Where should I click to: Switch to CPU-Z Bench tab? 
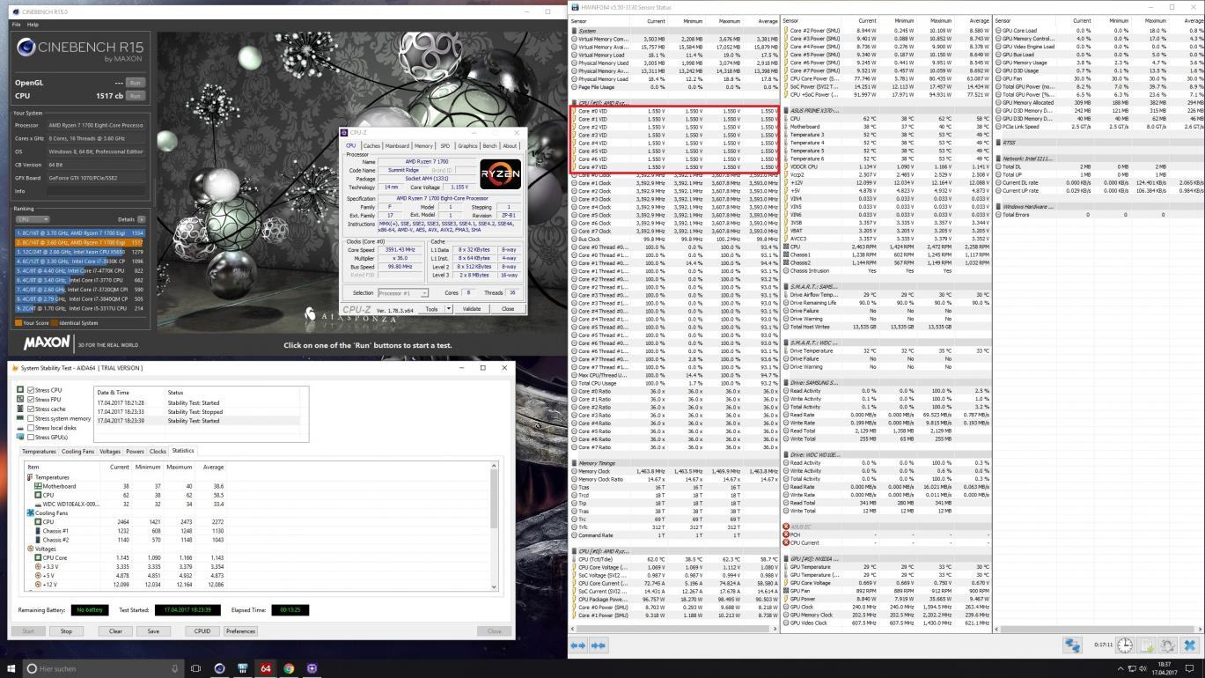[489, 146]
